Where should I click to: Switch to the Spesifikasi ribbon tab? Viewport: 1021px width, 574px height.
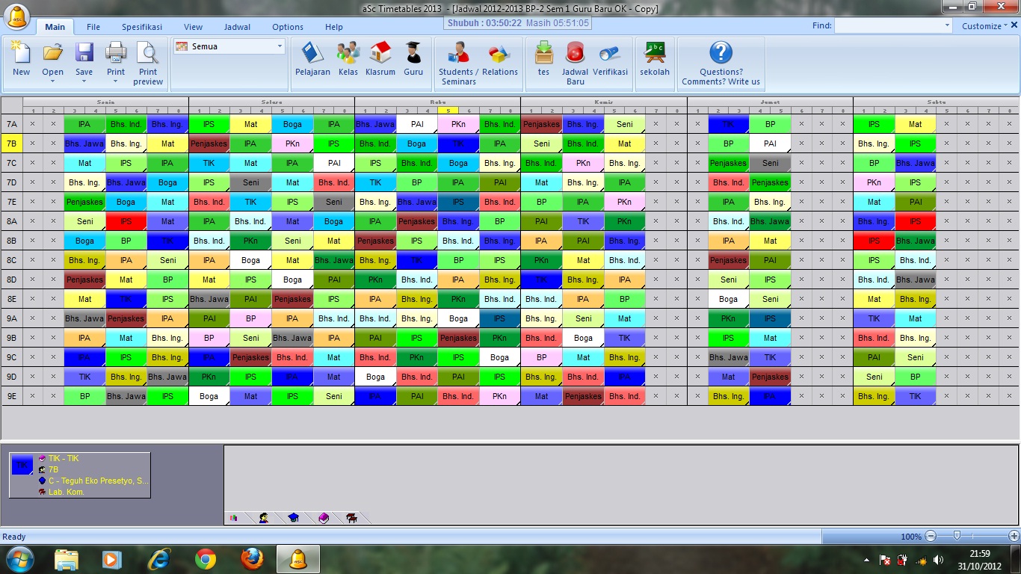pos(142,27)
